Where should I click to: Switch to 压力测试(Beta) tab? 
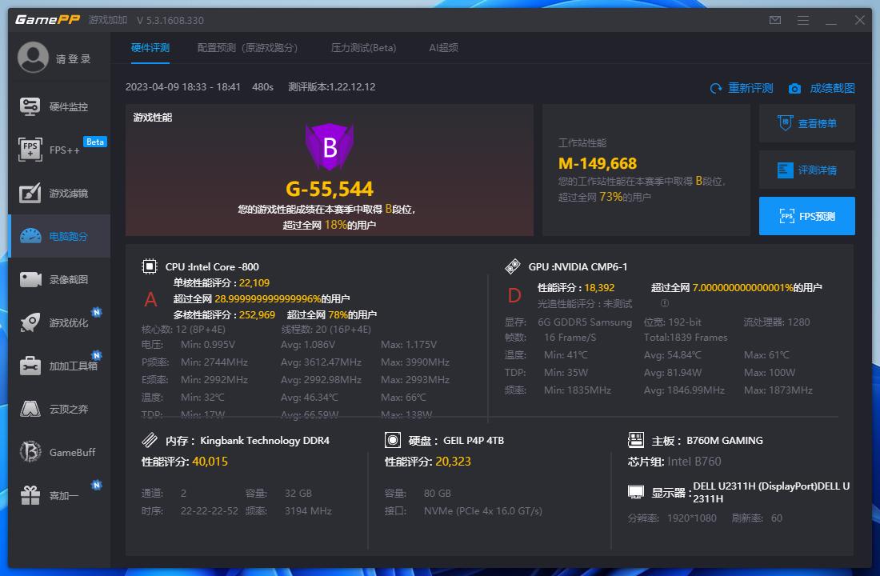[364, 48]
